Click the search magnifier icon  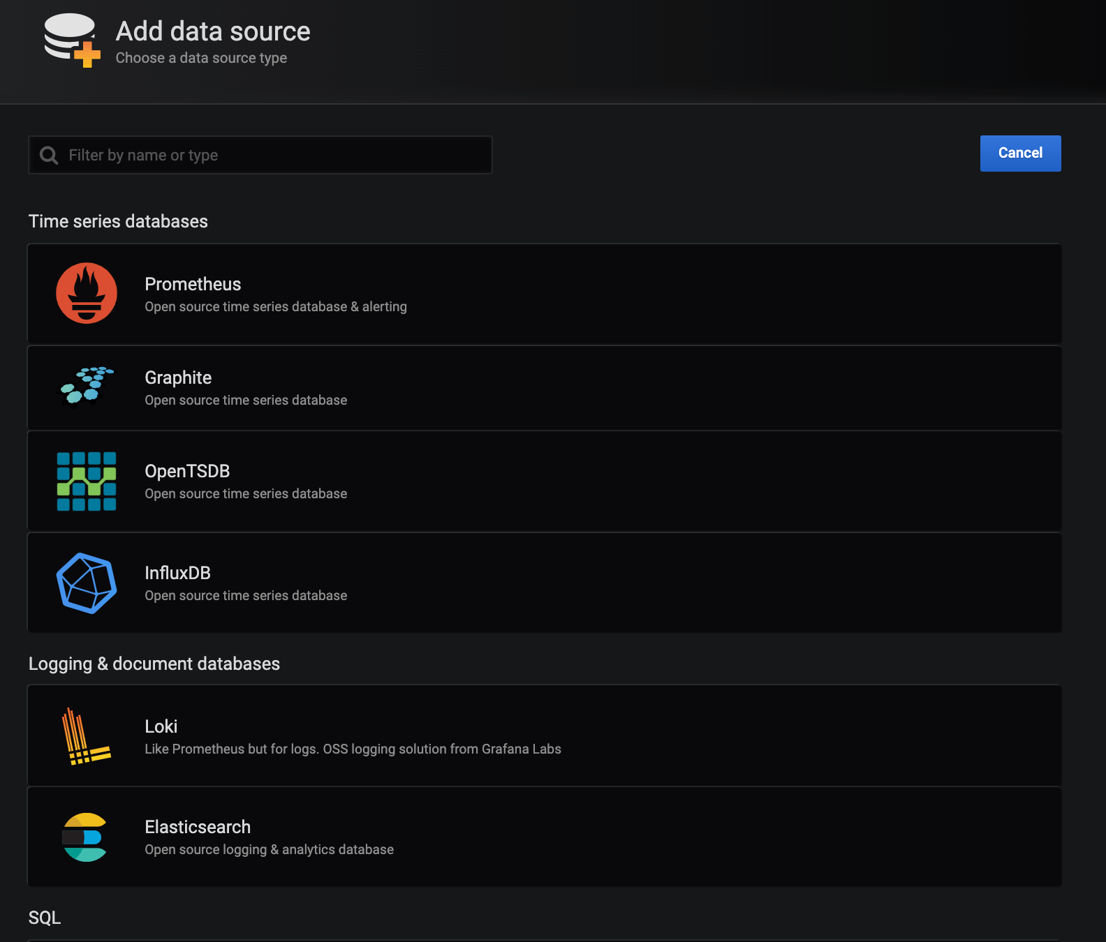click(49, 155)
